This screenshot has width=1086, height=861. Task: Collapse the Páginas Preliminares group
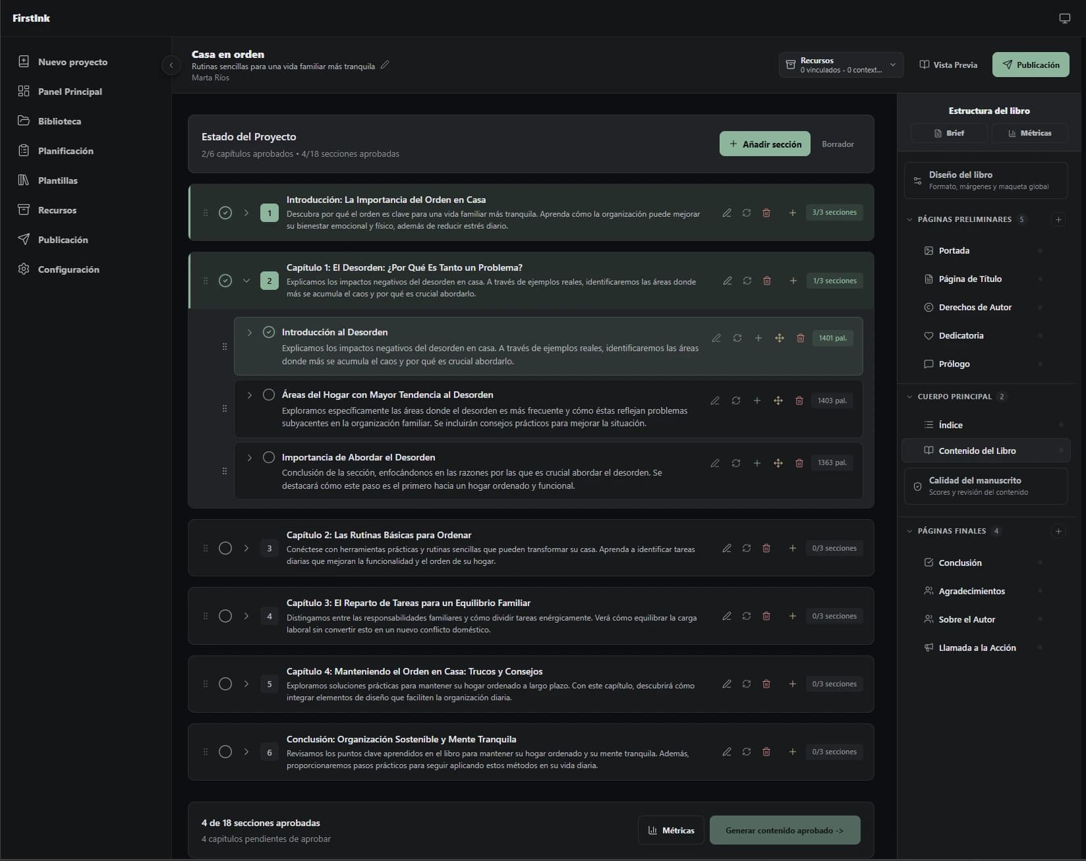(x=910, y=219)
